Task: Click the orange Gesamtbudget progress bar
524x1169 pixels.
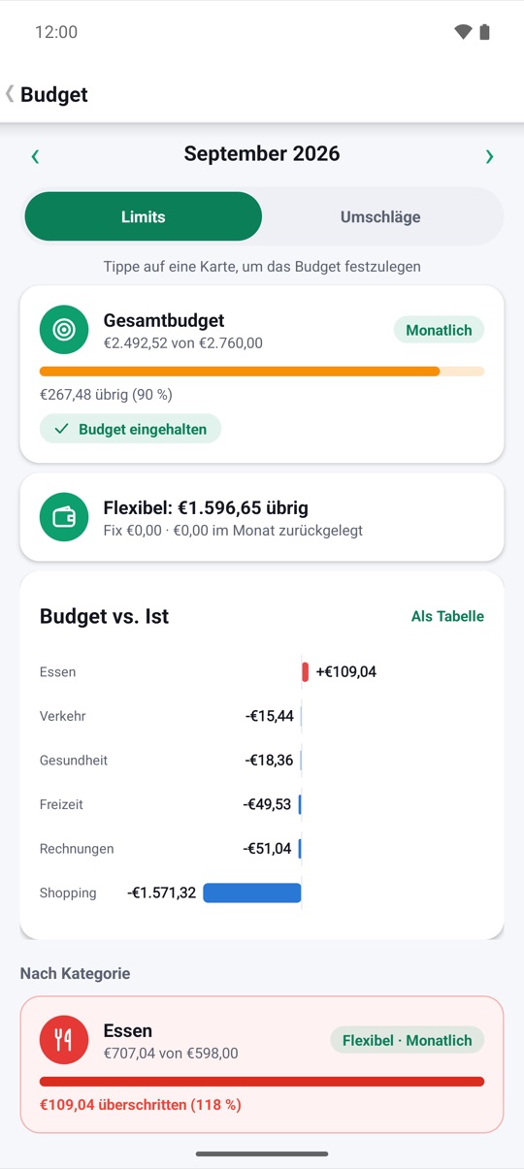Action: (x=262, y=372)
